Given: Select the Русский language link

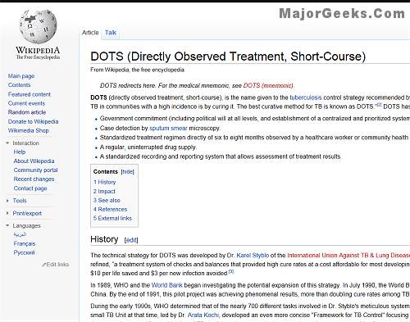Looking at the screenshot, I should 24,252.
